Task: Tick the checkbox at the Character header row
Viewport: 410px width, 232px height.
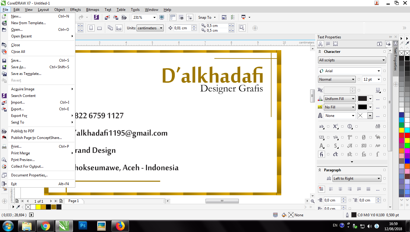Action: pyautogui.click(x=384, y=52)
